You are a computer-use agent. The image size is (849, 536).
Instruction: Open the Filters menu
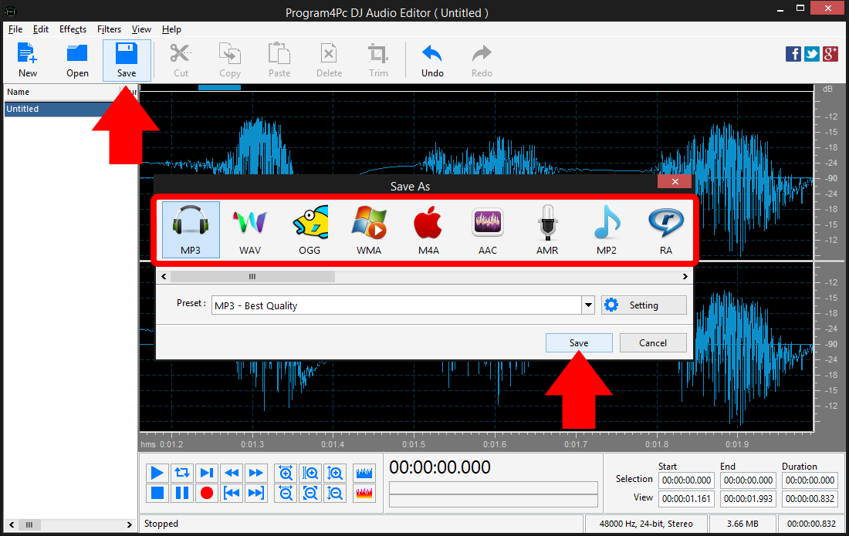[x=109, y=29]
